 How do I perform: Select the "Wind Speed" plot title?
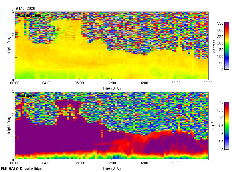pyautogui.click(x=27, y=95)
